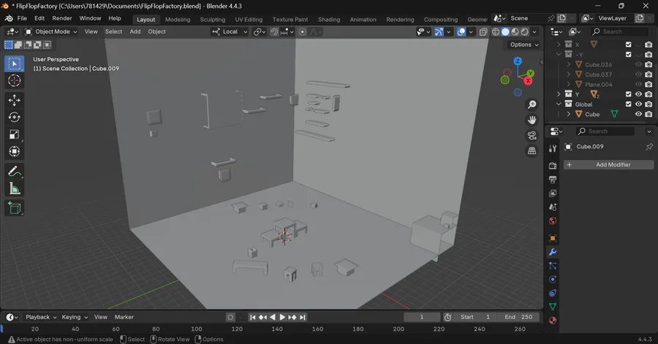The width and height of the screenshot is (658, 344).
Task: Toggle viewport visibility of Plane.004
Action: (x=638, y=84)
